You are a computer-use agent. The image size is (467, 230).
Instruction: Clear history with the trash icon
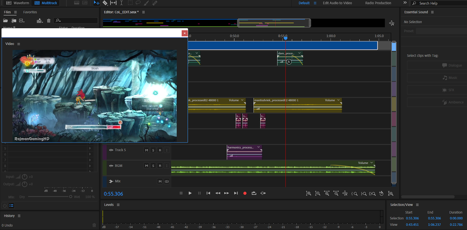tap(94, 225)
